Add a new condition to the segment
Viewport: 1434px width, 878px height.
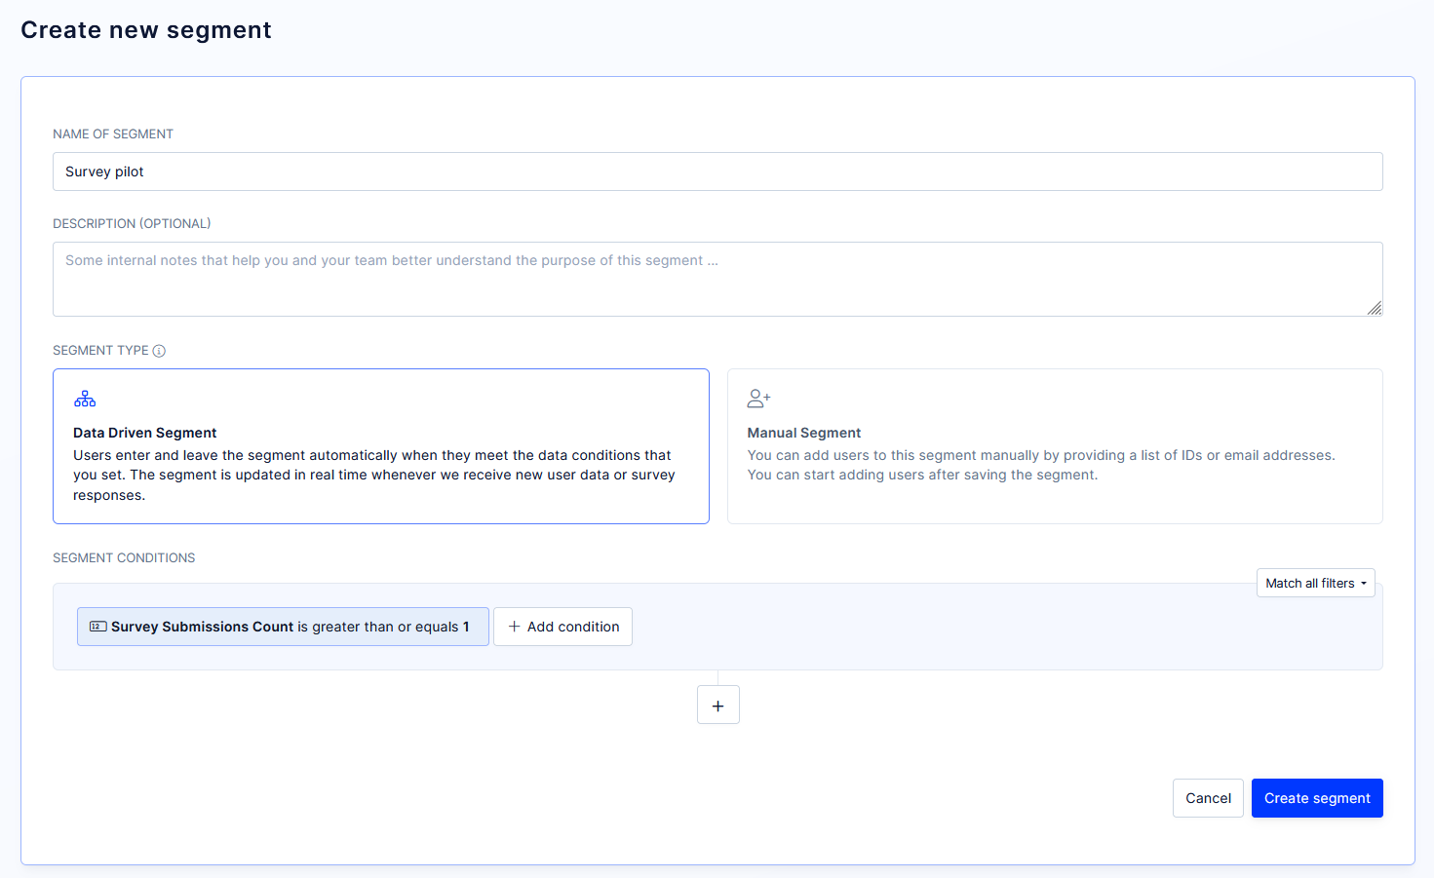[562, 626]
